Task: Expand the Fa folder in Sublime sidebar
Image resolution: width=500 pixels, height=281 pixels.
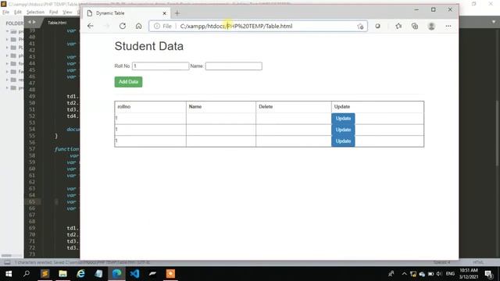Action: 7,72
